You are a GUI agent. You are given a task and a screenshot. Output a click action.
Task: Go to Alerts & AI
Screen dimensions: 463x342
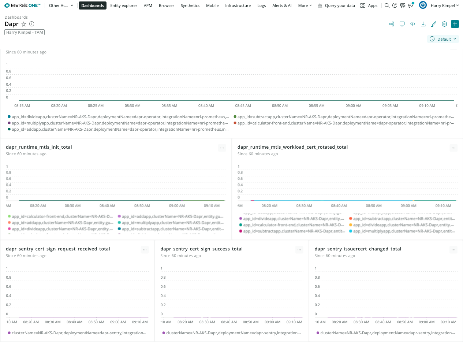pos(282,5)
